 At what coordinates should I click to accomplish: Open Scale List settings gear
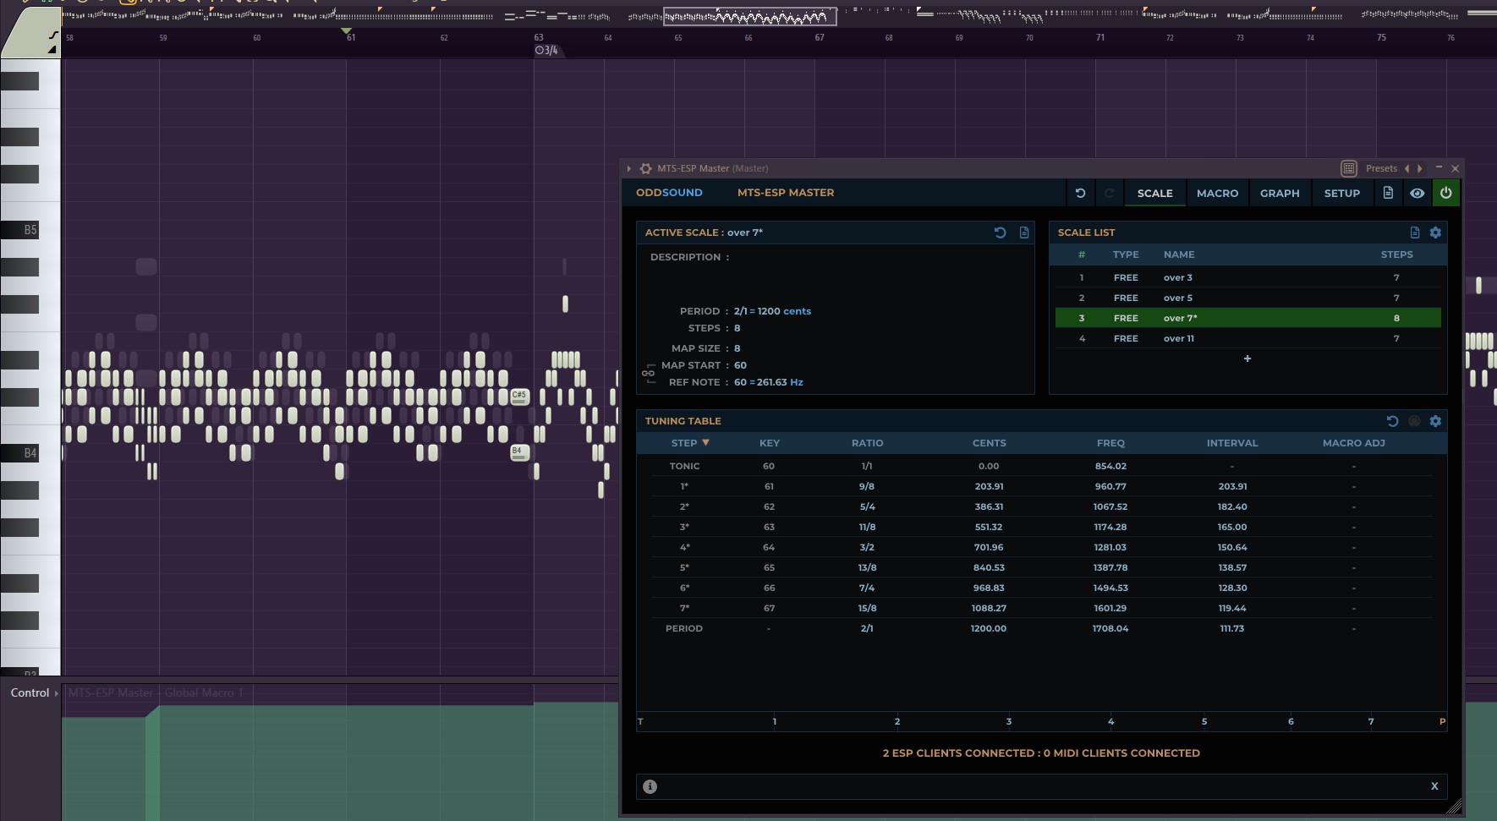tap(1435, 233)
